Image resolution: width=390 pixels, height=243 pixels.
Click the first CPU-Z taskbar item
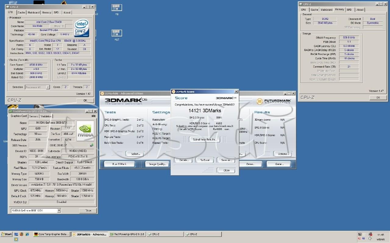(x=165, y=234)
